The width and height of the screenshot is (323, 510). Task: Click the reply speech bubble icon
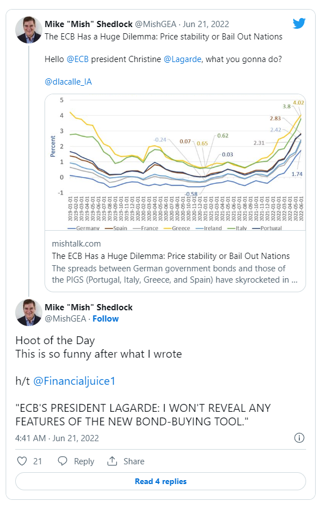coord(63,461)
